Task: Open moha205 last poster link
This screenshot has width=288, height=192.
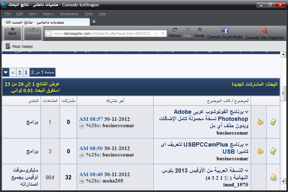Action: point(113,181)
